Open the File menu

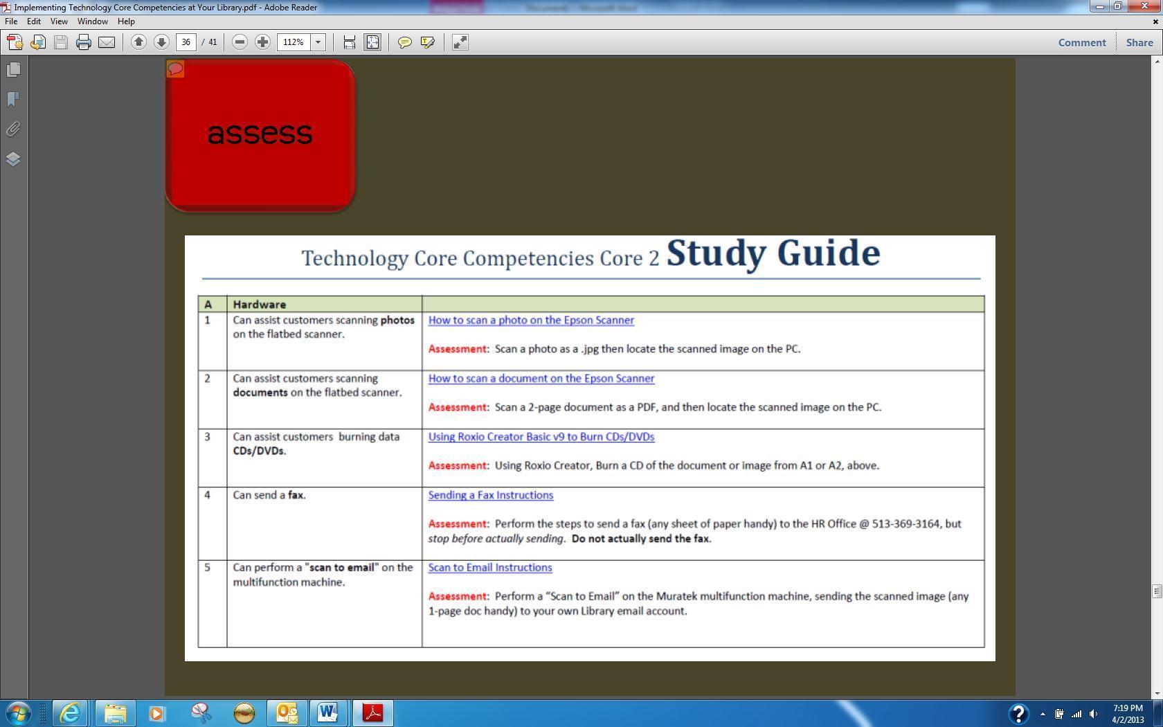pyautogui.click(x=11, y=21)
